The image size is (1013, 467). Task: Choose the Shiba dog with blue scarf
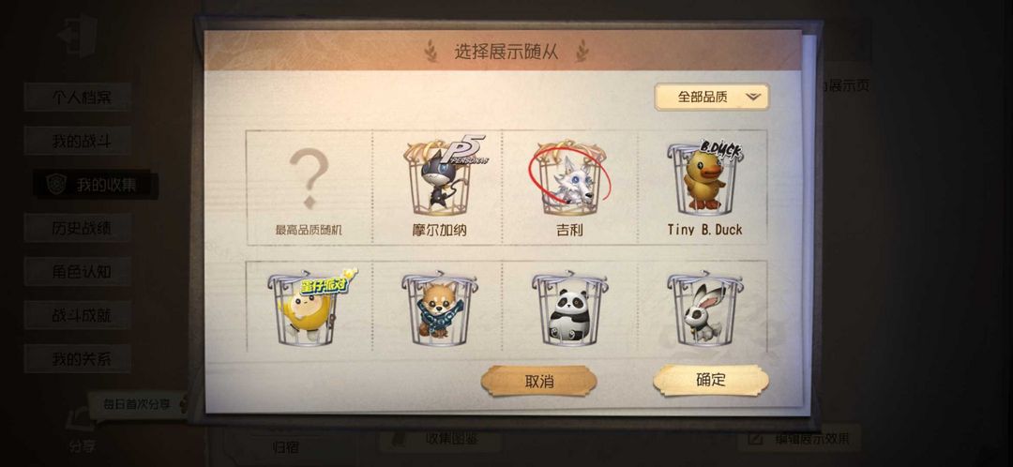click(439, 309)
